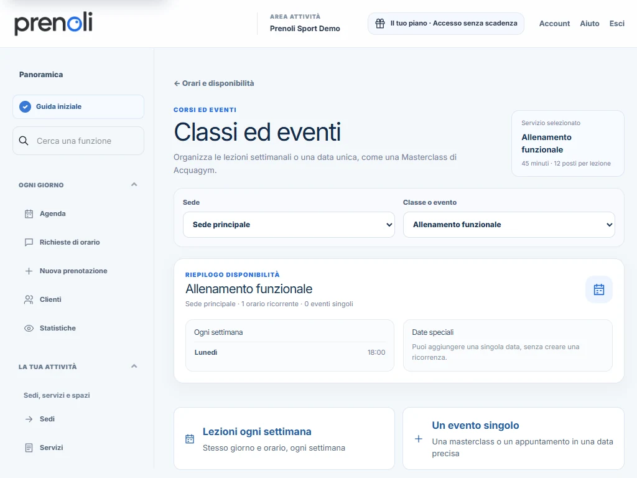This screenshot has width=637, height=478.
Task: Click the Statistiche eye icon
Action: pos(29,329)
